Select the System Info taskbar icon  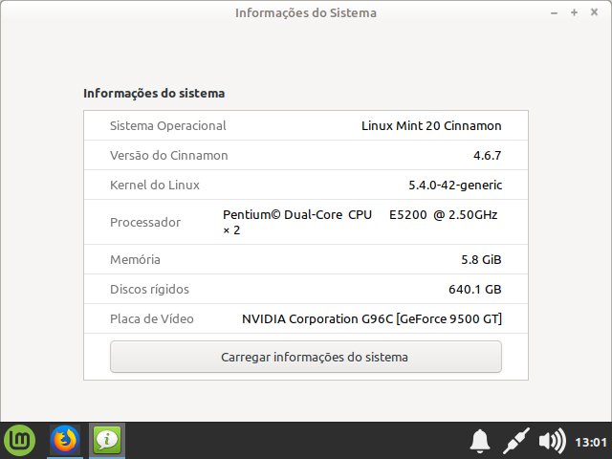coord(106,440)
